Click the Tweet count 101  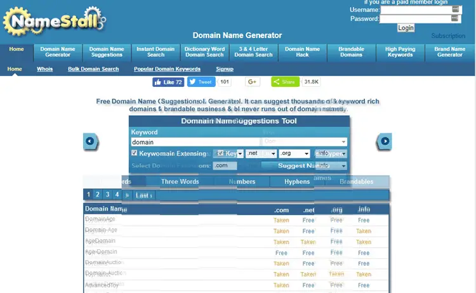point(224,82)
